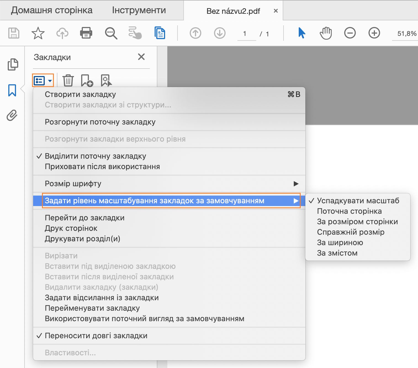Switch to Інструменти tab
This screenshot has height=368, width=418.
(x=139, y=10)
